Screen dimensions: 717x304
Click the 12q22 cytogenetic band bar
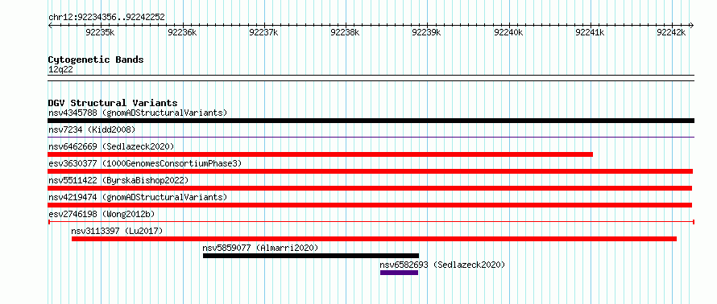click(x=371, y=78)
